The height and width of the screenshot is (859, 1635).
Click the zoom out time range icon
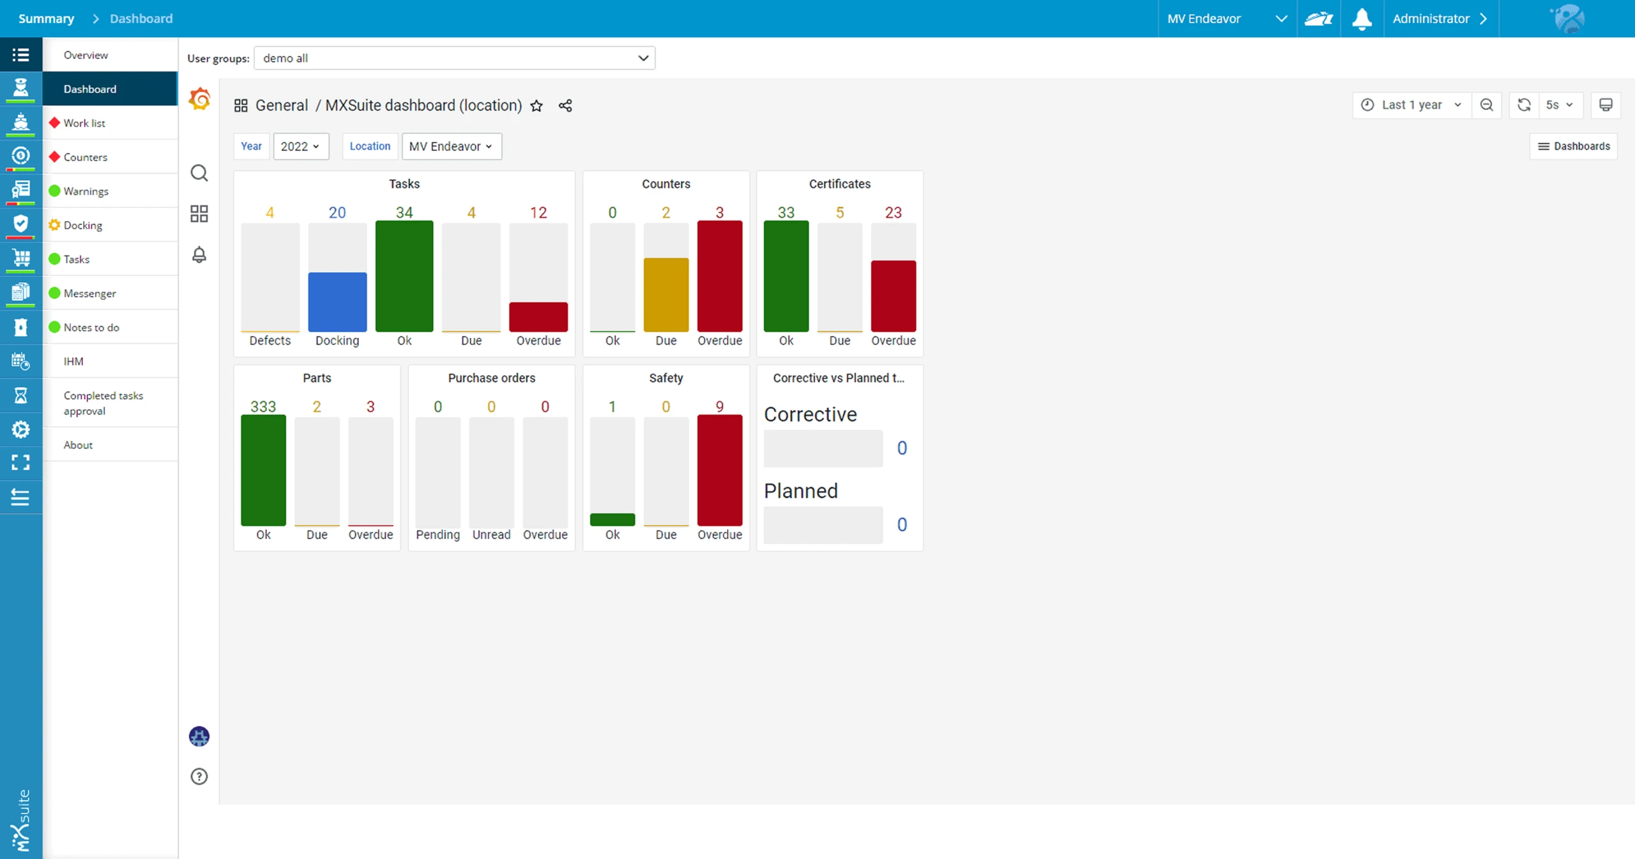1487,105
